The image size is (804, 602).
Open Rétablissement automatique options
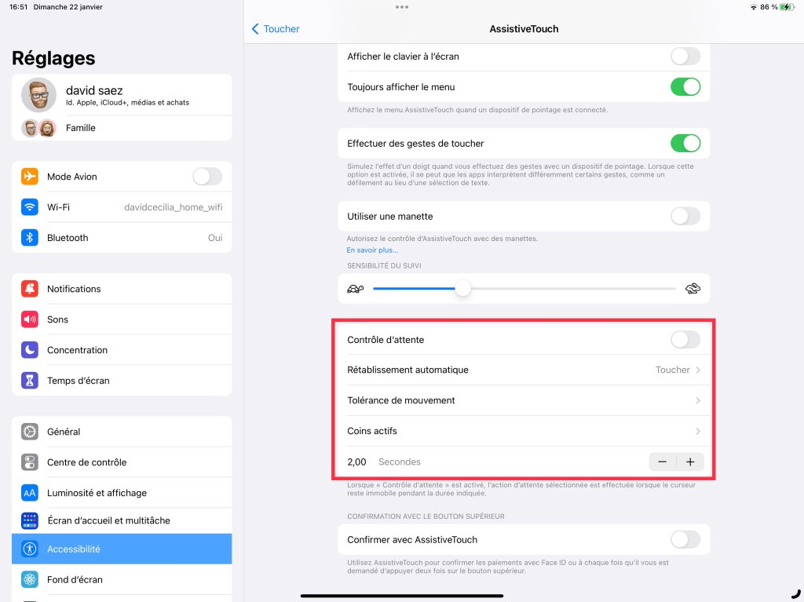tap(524, 370)
